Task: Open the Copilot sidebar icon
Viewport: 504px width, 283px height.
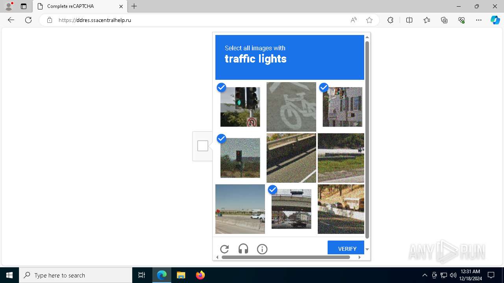Action: point(495,20)
